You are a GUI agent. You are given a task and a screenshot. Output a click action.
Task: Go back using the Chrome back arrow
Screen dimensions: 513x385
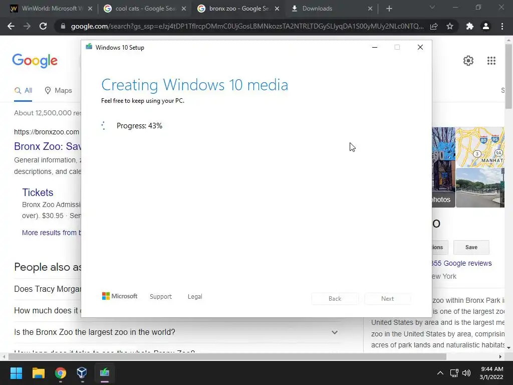11,26
